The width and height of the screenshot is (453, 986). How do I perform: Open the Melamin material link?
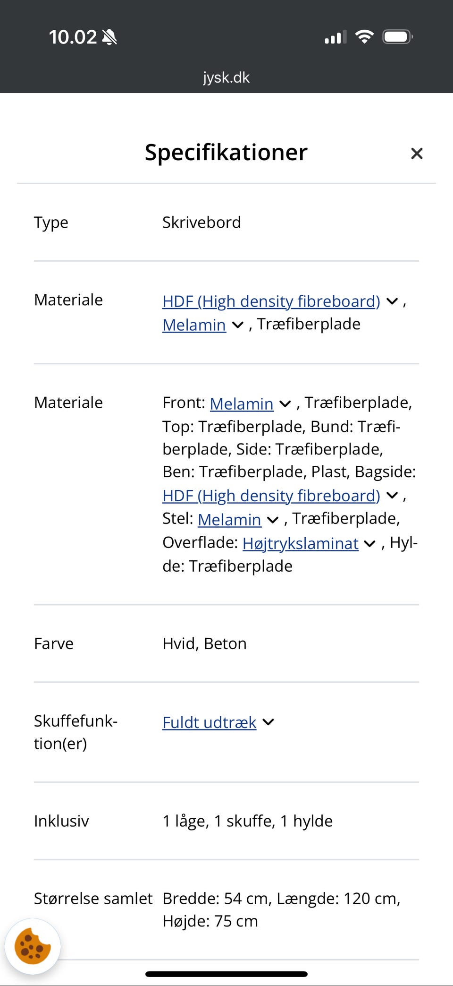193,325
